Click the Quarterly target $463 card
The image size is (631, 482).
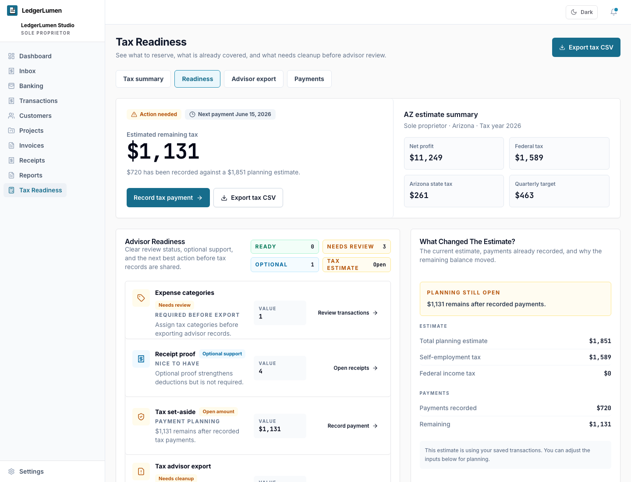point(559,191)
